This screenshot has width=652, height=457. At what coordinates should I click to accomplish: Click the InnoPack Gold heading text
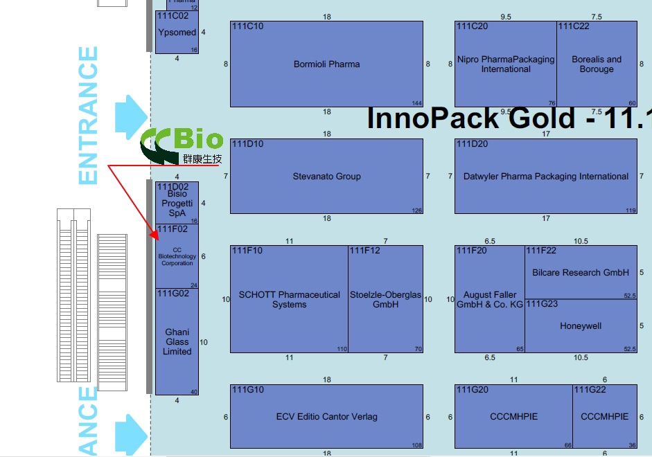[x=509, y=118]
